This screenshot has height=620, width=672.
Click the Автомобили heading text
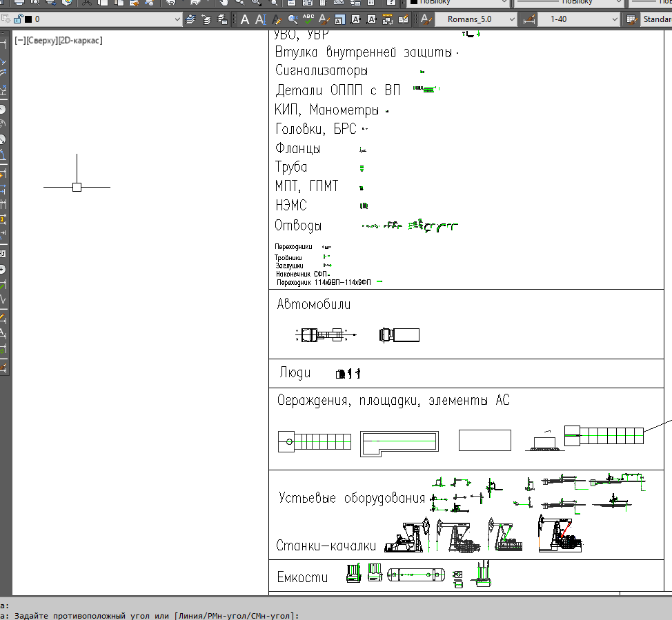(x=314, y=304)
